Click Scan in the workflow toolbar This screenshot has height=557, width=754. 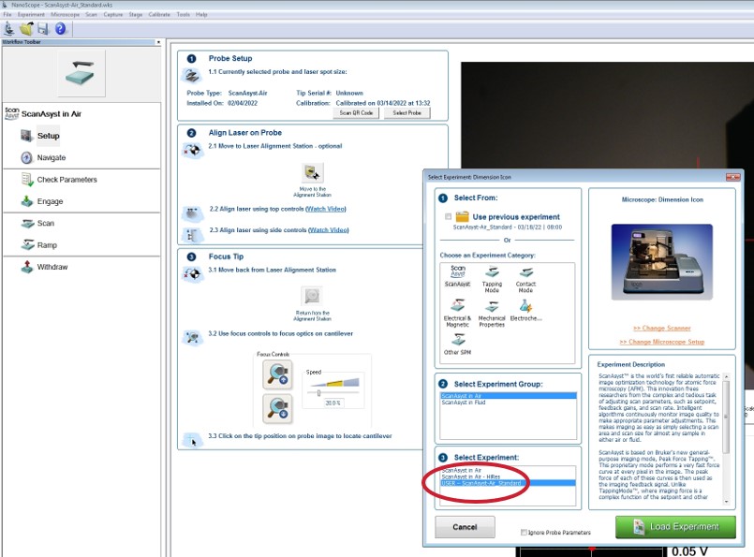click(x=46, y=223)
